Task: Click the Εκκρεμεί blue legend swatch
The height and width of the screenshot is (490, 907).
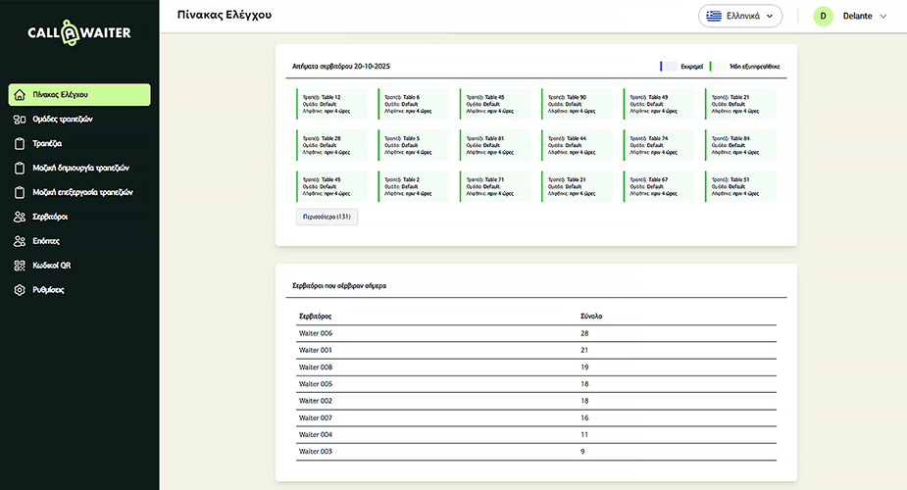Action: point(662,67)
